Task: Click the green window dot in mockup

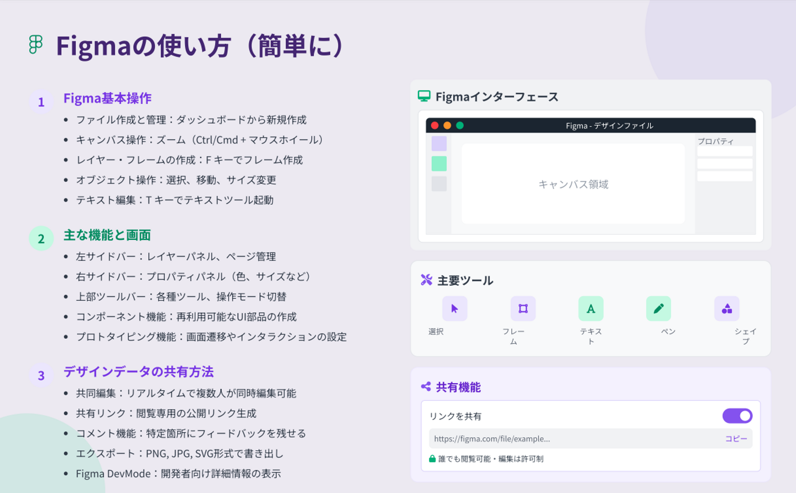Action: coord(459,125)
